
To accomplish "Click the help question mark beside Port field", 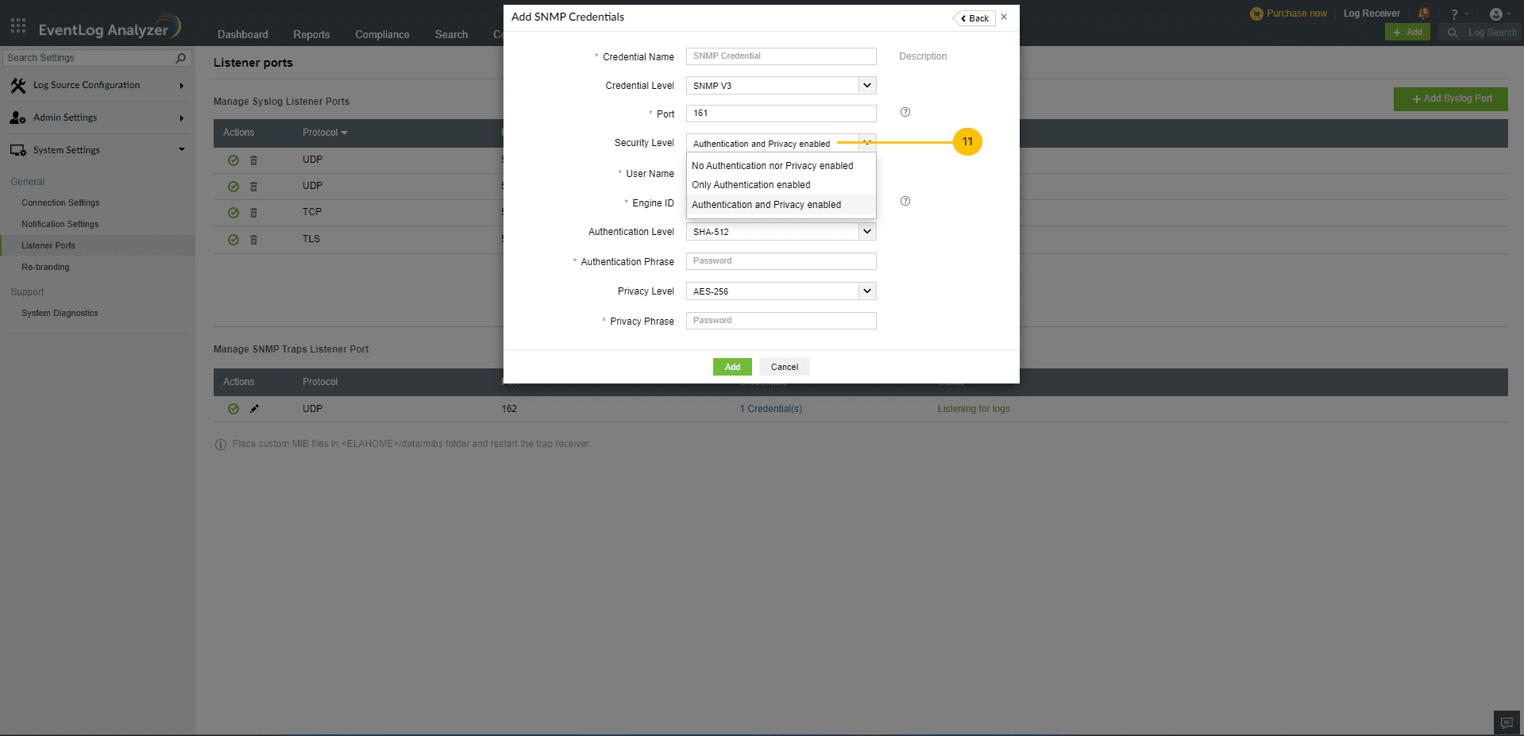I will pyautogui.click(x=905, y=112).
